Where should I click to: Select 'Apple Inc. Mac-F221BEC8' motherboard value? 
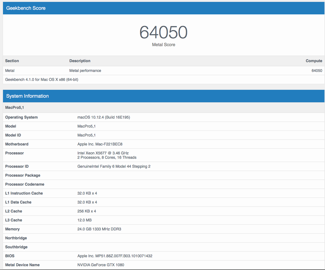[100, 144]
